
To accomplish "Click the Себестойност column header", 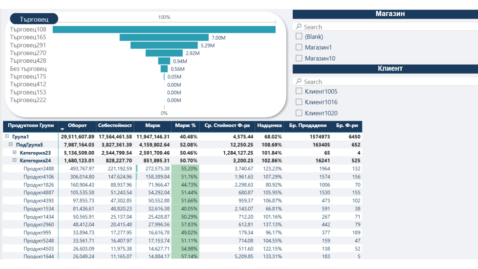I will [115, 126].
